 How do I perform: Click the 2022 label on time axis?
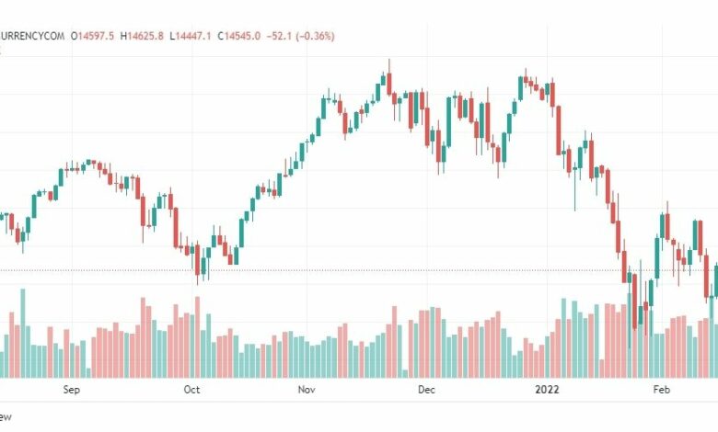[547, 390]
